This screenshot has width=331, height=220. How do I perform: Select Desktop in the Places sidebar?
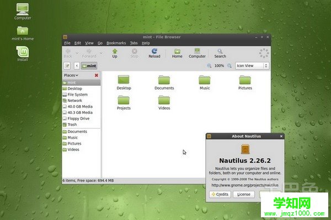pos(81,89)
